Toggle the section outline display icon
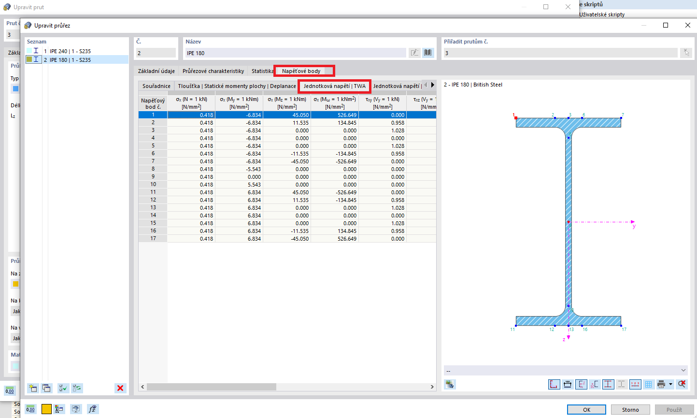 pos(554,384)
